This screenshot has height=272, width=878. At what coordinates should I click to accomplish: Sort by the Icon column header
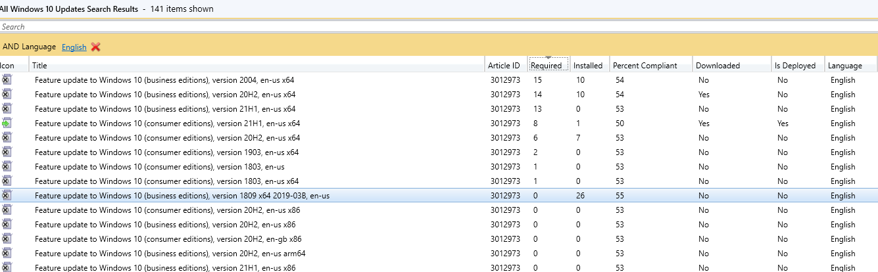[13, 65]
